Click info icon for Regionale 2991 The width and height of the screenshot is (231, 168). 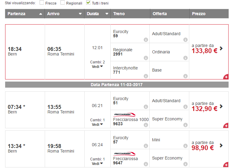pos(146,58)
